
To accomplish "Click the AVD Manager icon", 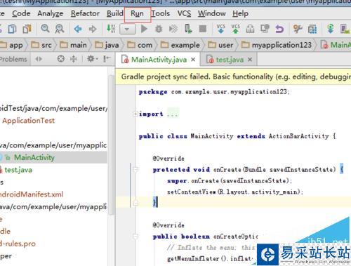I will click(x=345, y=29).
